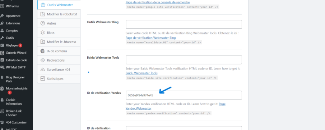The image size is (325, 130).
Task: Switch to Modifier le robots.txt tab
Action: 59,14
